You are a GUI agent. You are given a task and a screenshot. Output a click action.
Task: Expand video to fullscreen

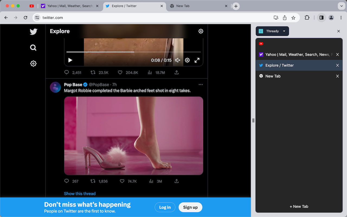click(x=197, y=60)
